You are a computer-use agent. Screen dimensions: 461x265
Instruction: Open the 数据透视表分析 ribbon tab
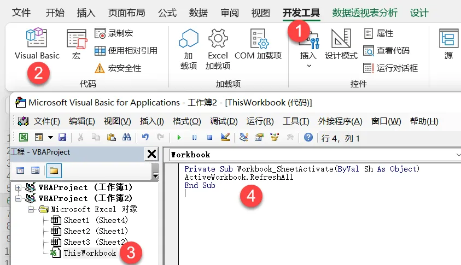coord(365,13)
